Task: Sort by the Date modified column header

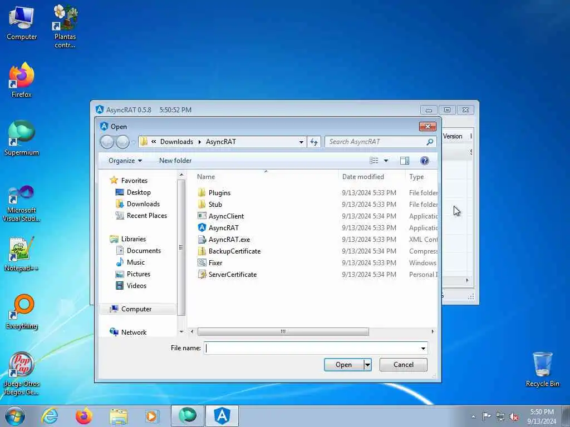Action: pos(363,177)
